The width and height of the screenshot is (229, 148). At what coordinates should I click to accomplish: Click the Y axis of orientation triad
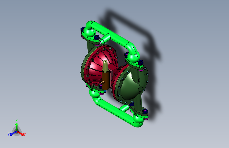pyautogui.click(x=17, y=125)
